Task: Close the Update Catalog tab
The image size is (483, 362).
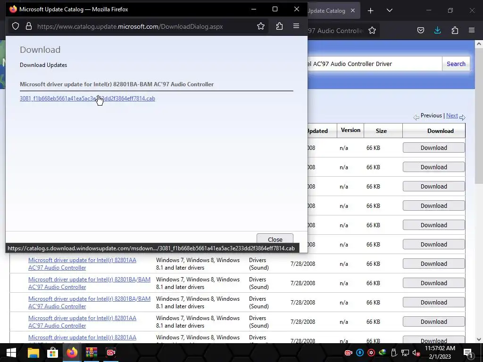Action: click(353, 10)
